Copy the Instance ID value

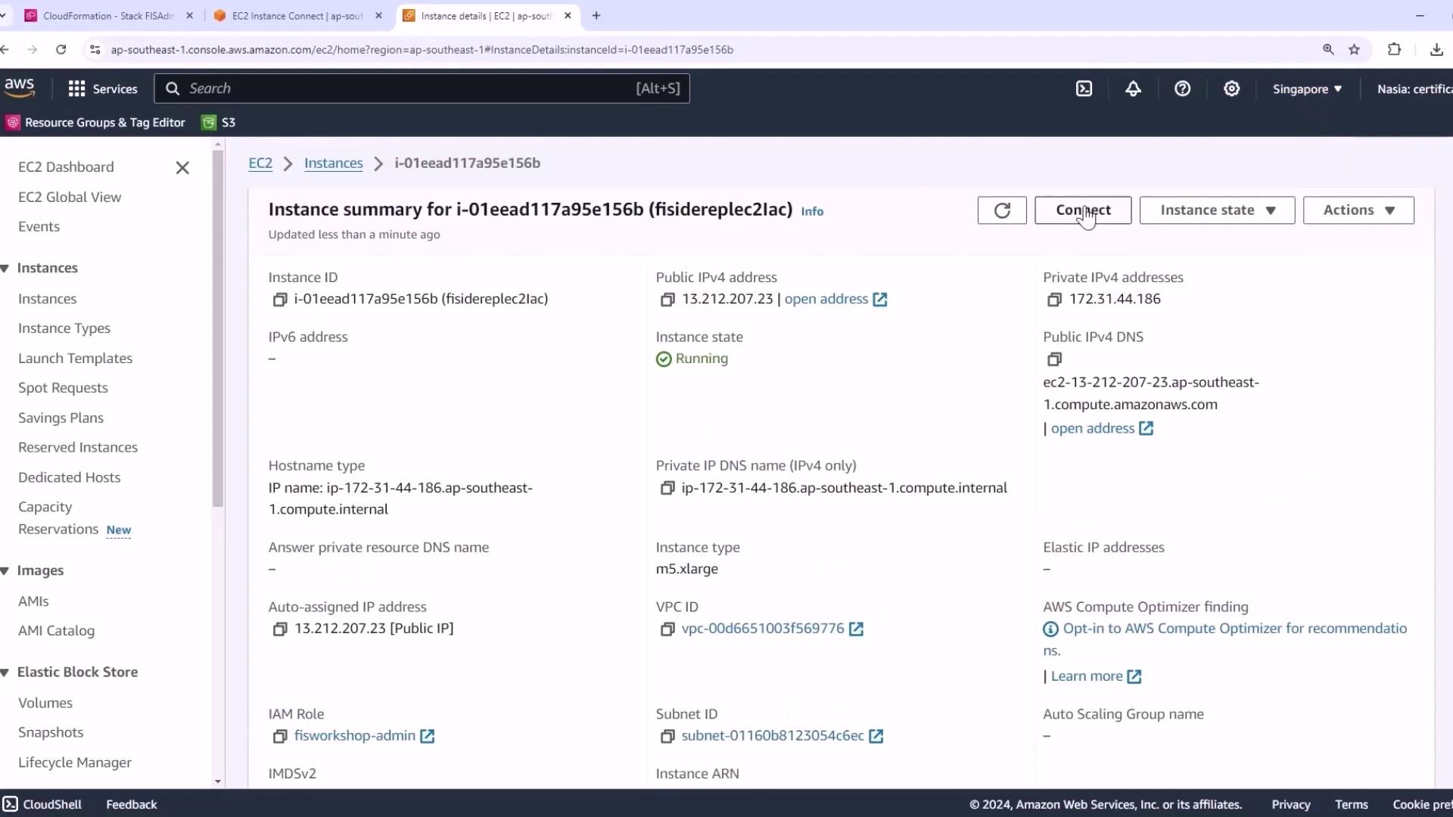pyautogui.click(x=279, y=300)
